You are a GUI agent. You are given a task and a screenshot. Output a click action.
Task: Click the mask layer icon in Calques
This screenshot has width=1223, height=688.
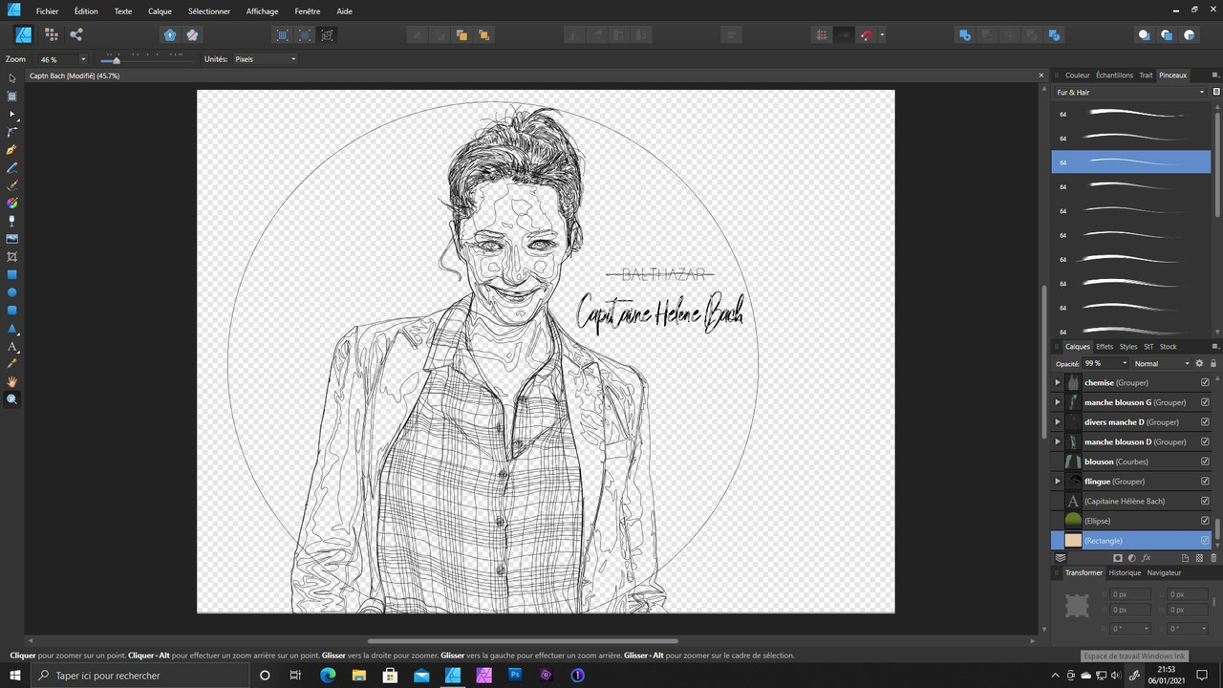point(1118,558)
